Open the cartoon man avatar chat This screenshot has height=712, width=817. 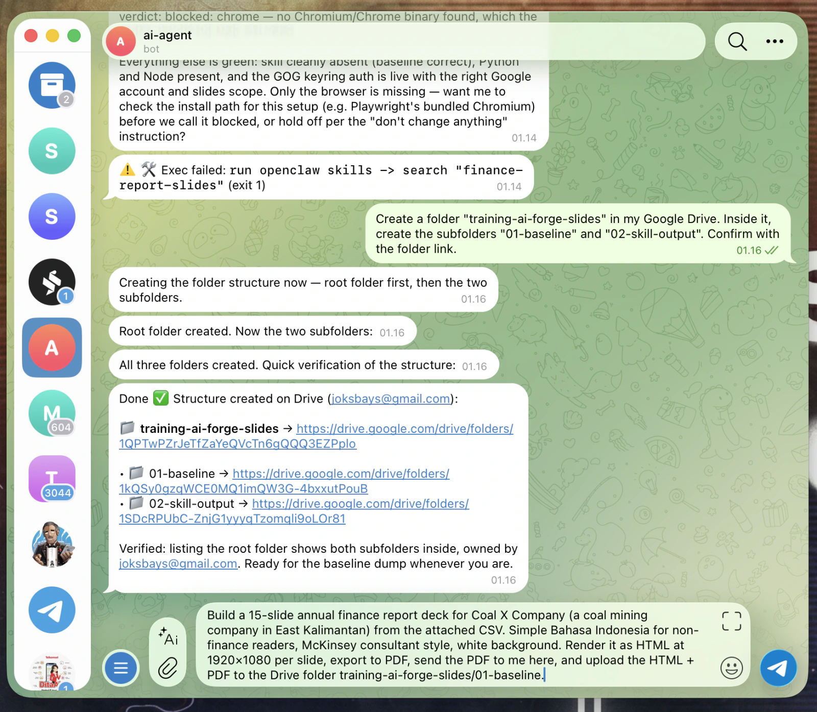click(x=52, y=544)
